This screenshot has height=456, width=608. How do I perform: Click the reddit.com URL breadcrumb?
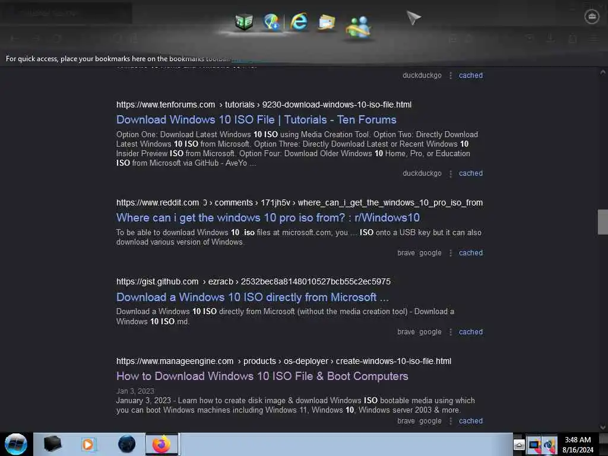point(299,203)
